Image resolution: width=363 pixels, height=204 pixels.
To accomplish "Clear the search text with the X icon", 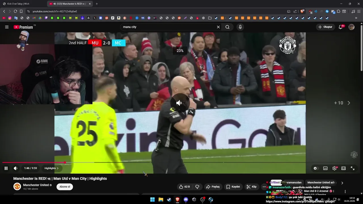I will point(218,27).
